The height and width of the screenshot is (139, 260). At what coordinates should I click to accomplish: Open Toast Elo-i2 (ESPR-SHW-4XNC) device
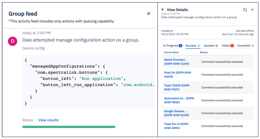pyautogui.click(x=177, y=126)
